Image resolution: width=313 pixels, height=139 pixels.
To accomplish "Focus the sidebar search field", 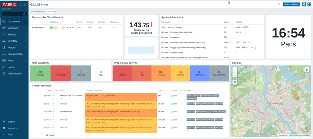I will click(x=14, y=14).
